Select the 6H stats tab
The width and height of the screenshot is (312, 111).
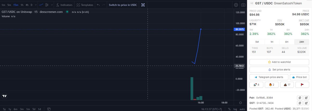[x=287, y=42]
